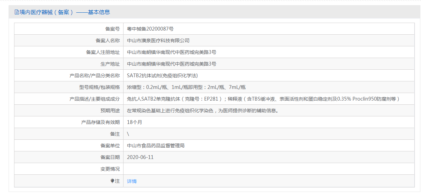Select the backslash value in the 备注 row

pyautogui.click(x=128, y=134)
